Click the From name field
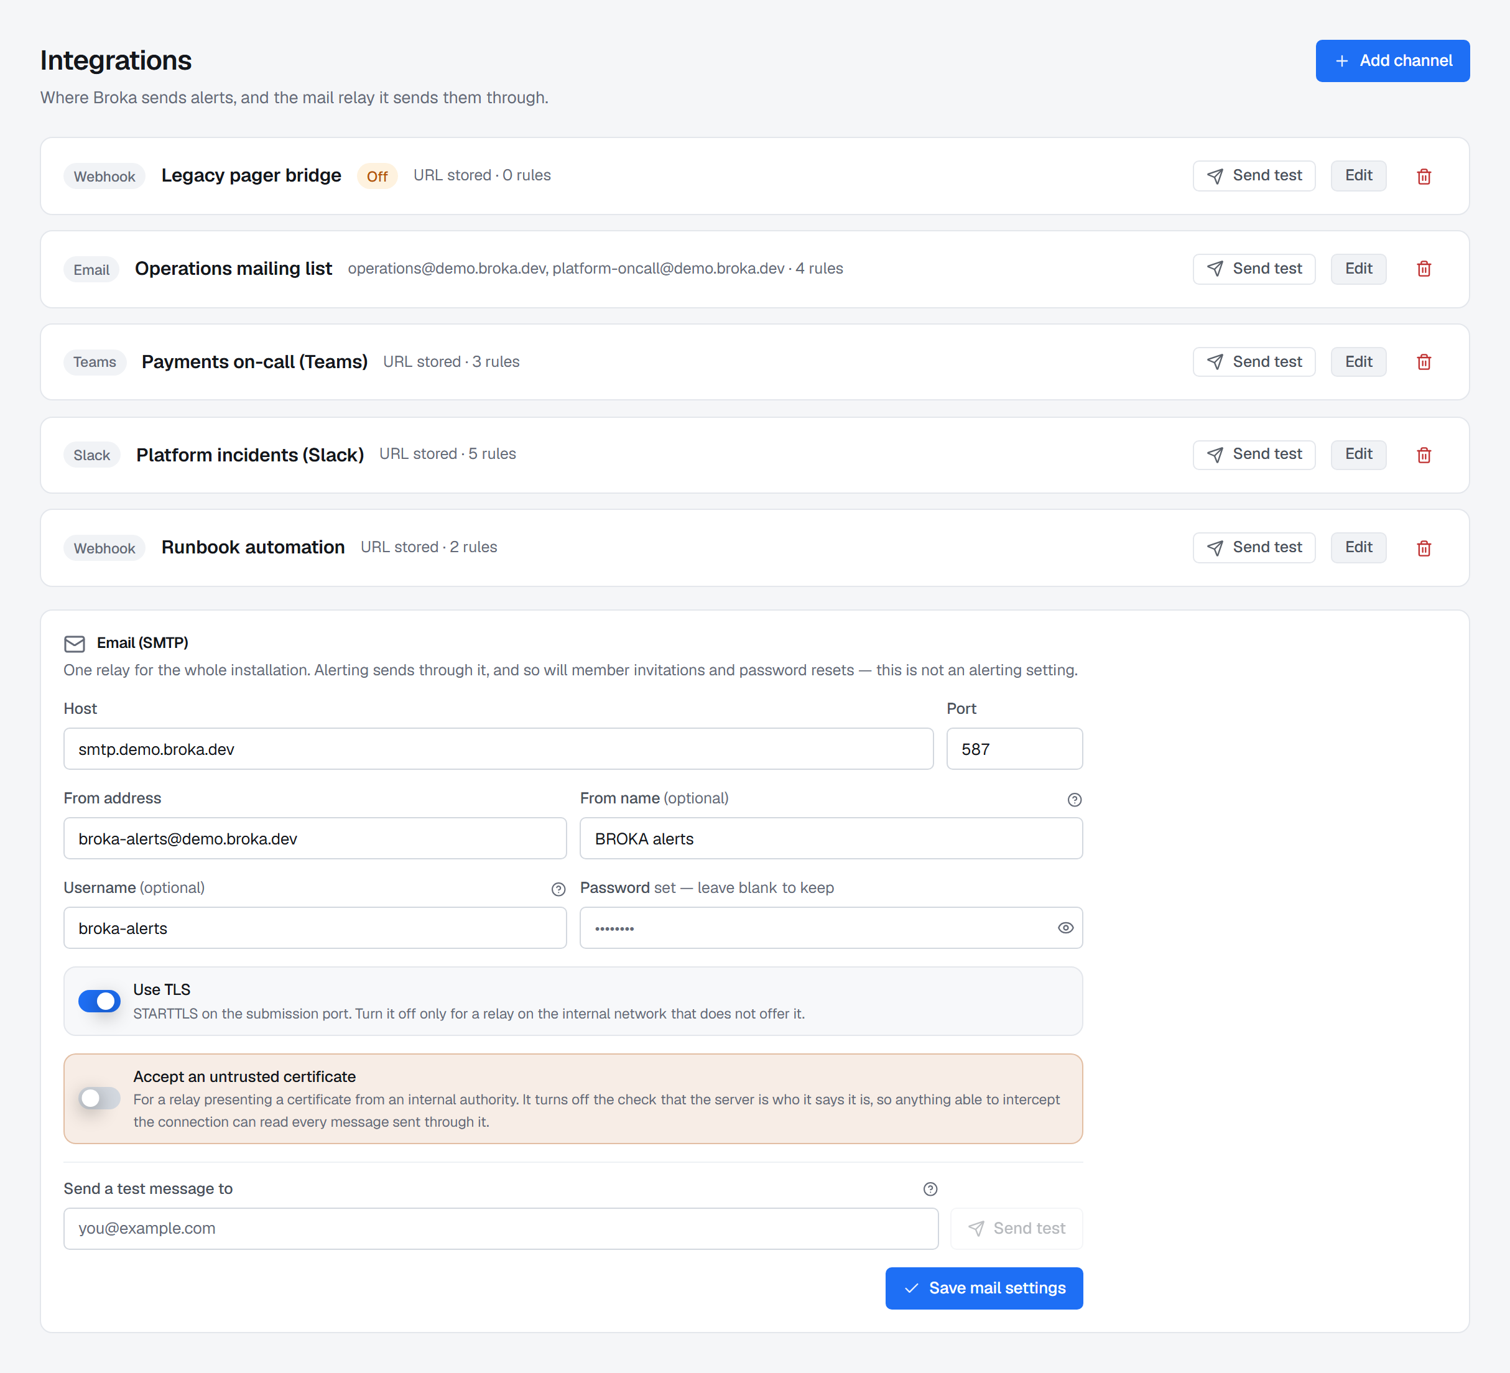This screenshot has height=1373, width=1510. point(831,838)
